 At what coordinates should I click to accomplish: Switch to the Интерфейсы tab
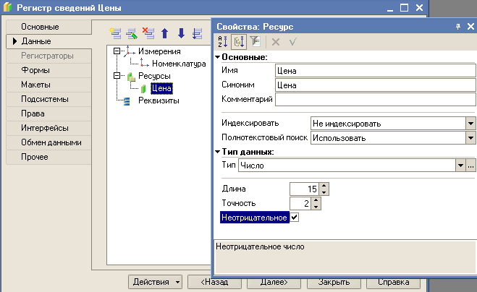click(48, 128)
